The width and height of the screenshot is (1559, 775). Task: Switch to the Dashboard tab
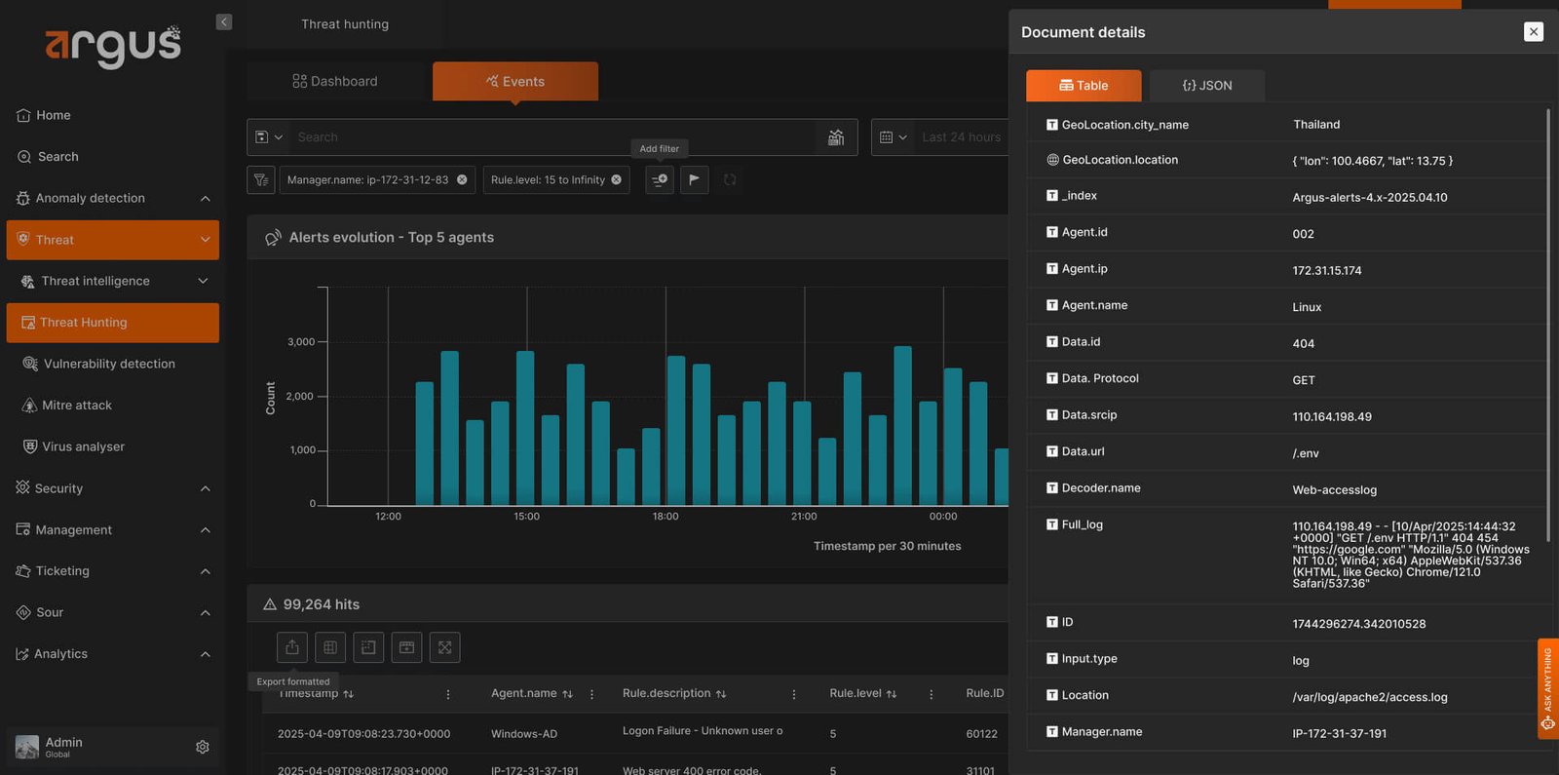click(x=335, y=81)
